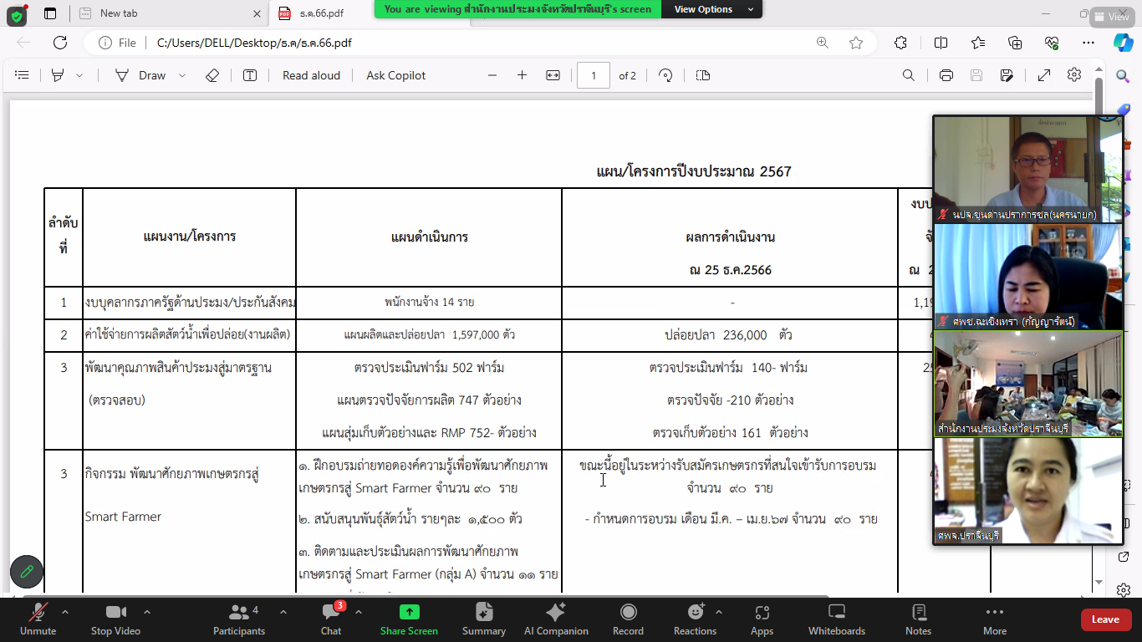1142x642 pixels.
Task: Zoom in the PDF
Action: click(x=523, y=75)
